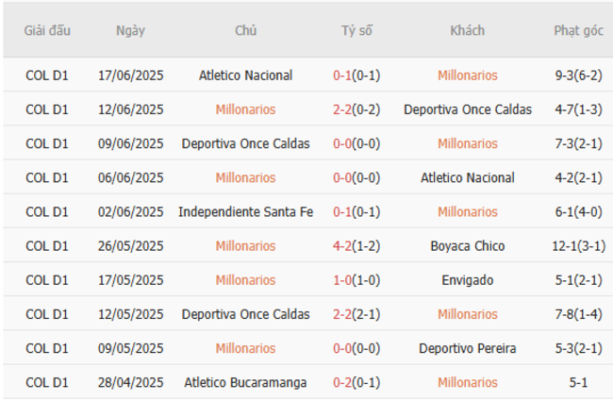Screen dimensions: 613x401
Task: Open Independiente Santa Fe team link
Action: [x=245, y=211]
